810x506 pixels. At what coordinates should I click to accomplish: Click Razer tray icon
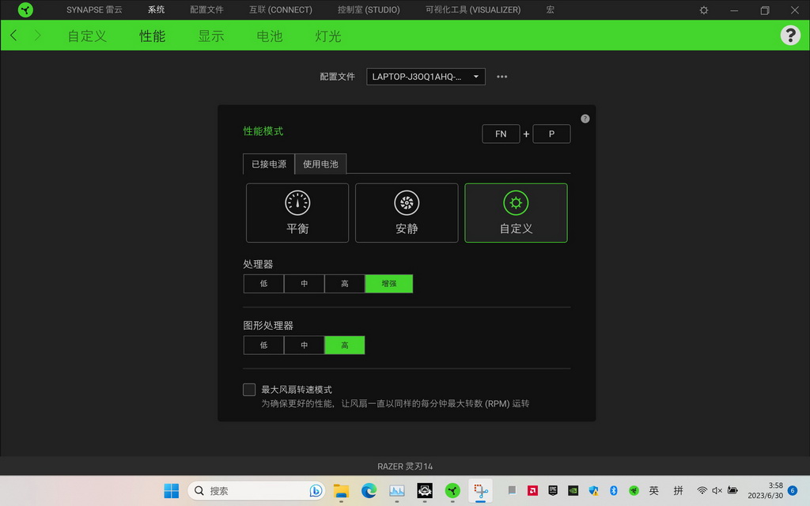[x=634, y=490]
